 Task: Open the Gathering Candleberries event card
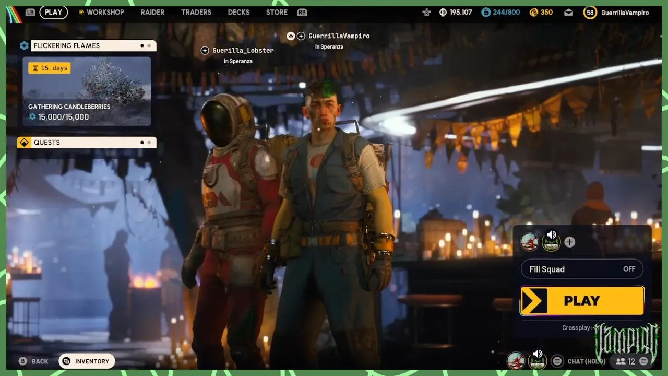click(x=87, y=91)
